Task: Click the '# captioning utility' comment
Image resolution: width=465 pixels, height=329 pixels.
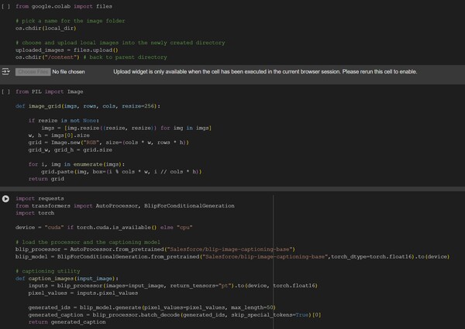Action: 47,271
